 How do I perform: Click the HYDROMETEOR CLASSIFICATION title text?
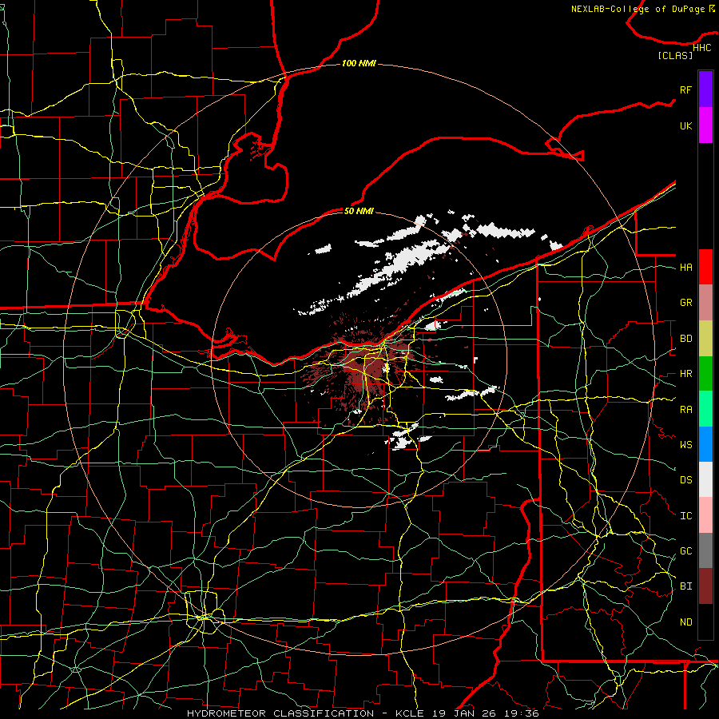[x=280, y=713]
